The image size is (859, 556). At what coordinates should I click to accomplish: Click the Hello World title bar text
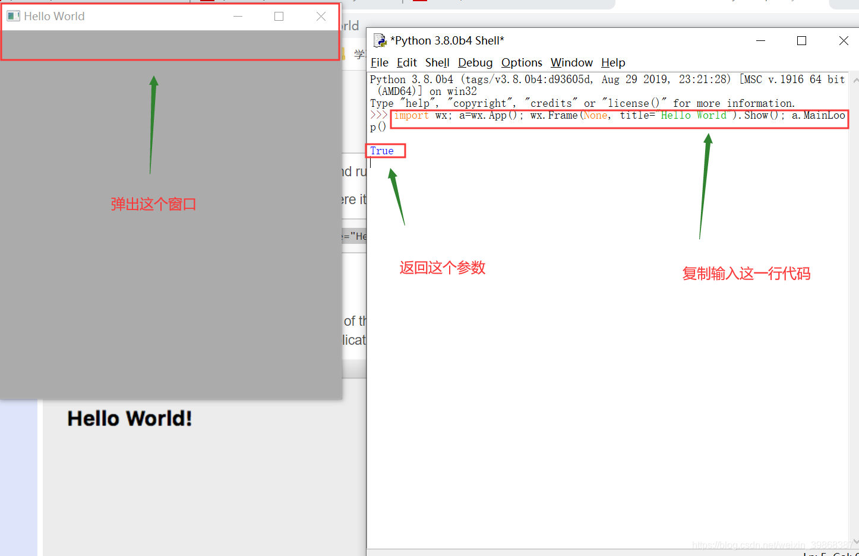point(54,16)
